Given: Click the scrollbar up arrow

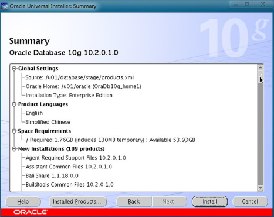Looking at the screenshot, I should pyautogui.click(x=260, y=67).
